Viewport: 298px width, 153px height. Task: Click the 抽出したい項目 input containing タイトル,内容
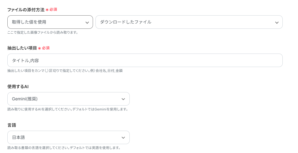tap(145, 60)
